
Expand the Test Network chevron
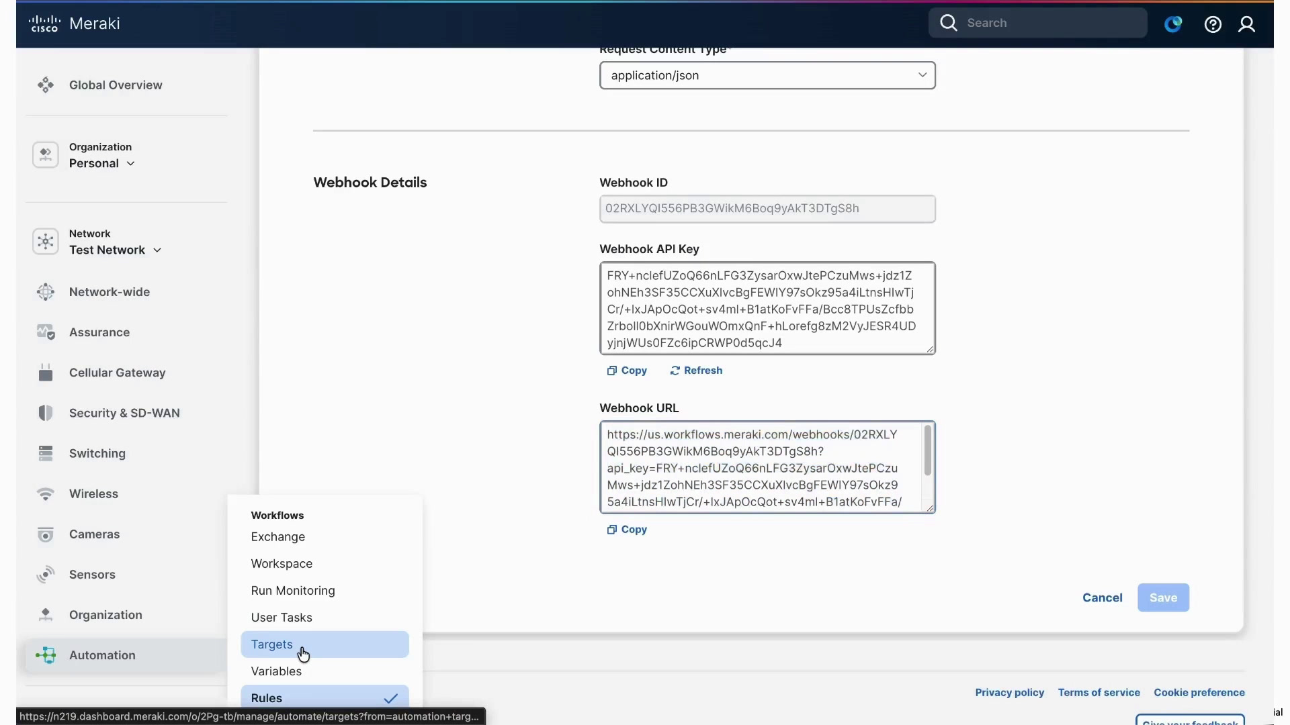157,250
